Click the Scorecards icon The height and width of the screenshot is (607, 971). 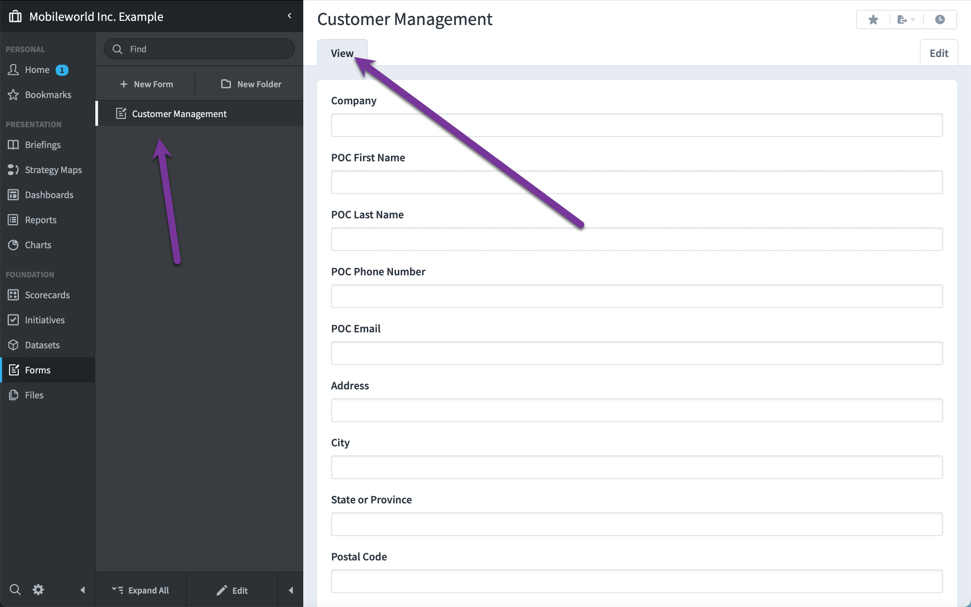13,295
